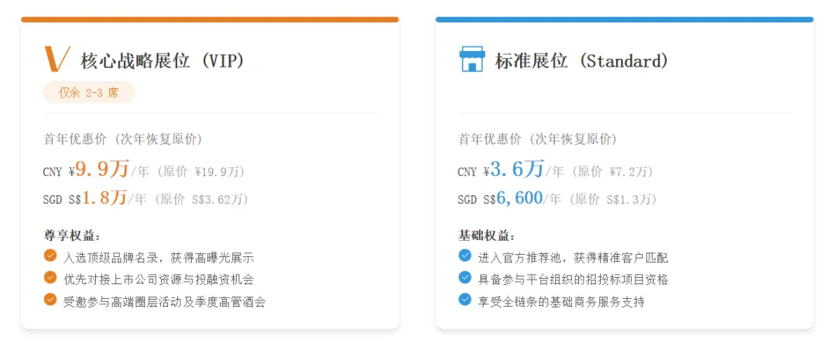Click the original price (原价 S$3.62万)

coord(203,200)
